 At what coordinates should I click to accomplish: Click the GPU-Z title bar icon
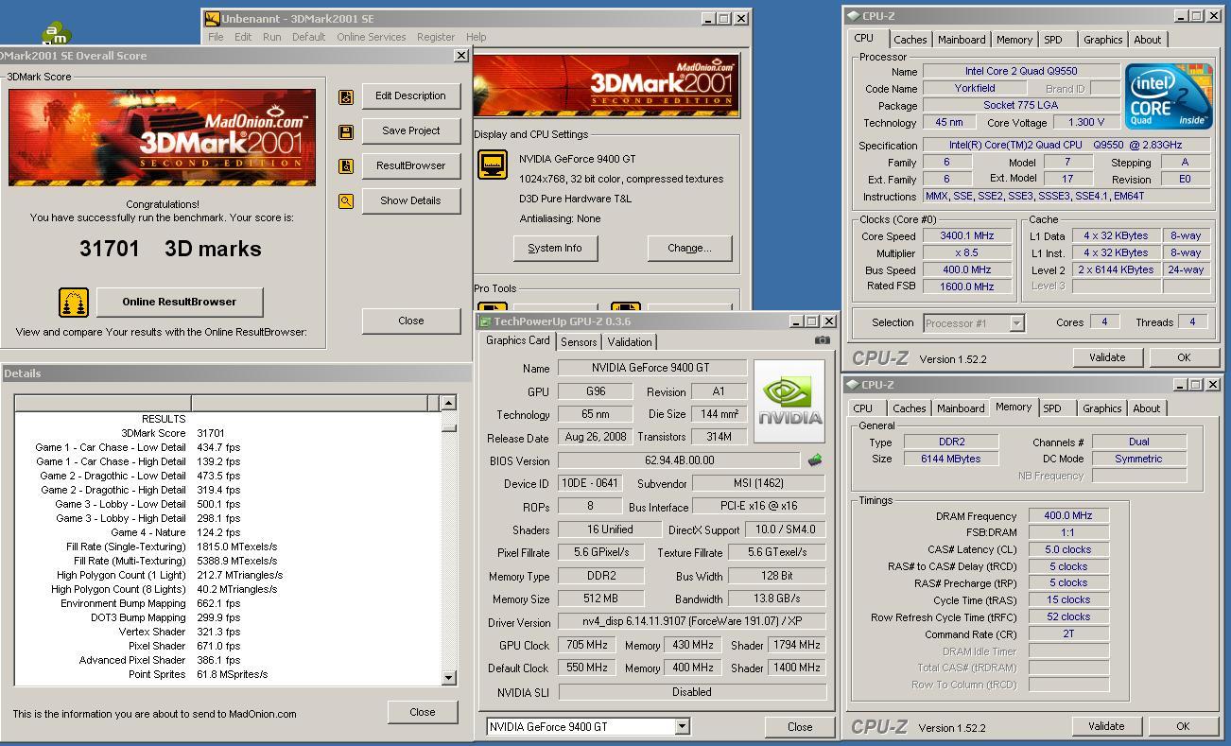(x=485, y=321)
